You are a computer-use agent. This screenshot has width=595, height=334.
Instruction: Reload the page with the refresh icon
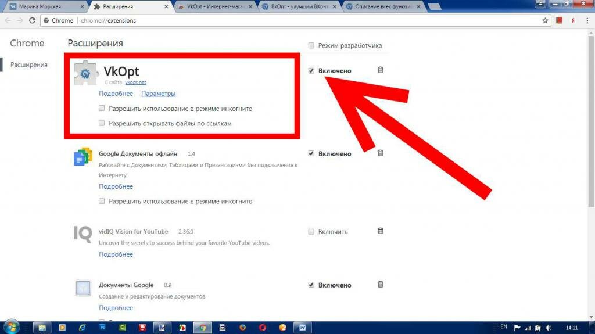tap(33, 20)
